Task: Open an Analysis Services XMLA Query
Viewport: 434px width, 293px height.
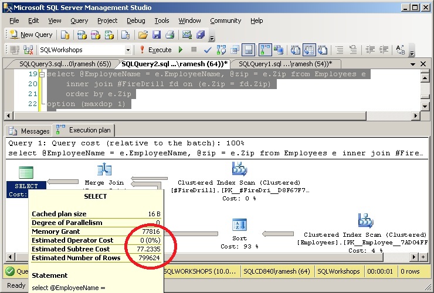Action: click(x=109, y=35)
